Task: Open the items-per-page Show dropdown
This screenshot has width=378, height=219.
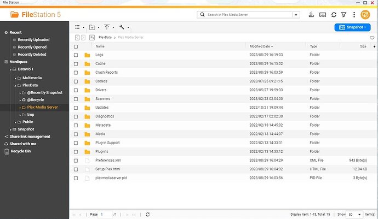Action: pos(354,215)
